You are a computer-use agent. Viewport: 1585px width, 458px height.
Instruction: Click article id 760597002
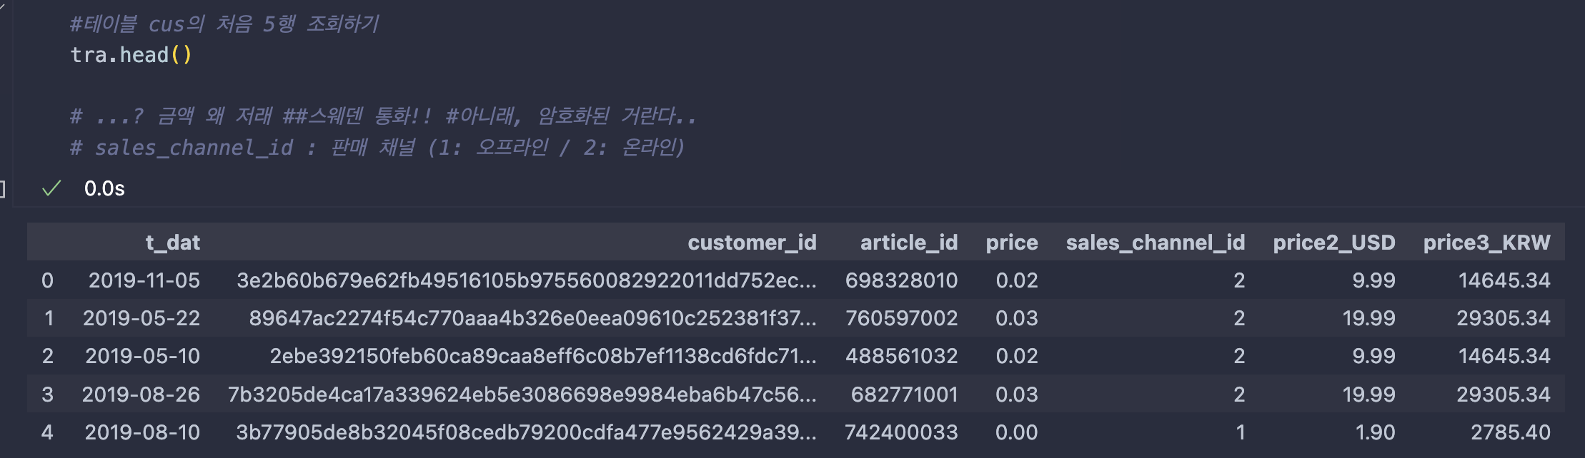[902, 318]
